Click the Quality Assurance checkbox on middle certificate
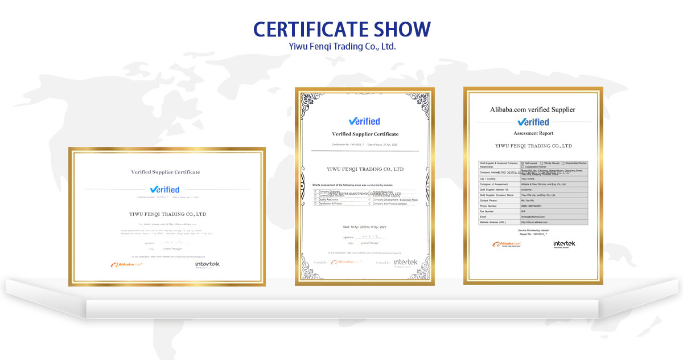This screenshot has width=683, height=360. (x=315, y=199)
